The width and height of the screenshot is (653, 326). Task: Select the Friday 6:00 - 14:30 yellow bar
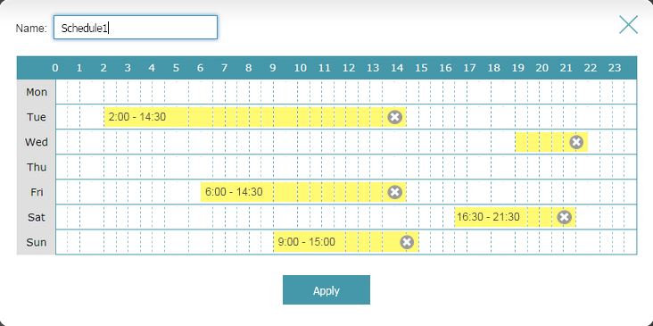(x=303, y=192)
